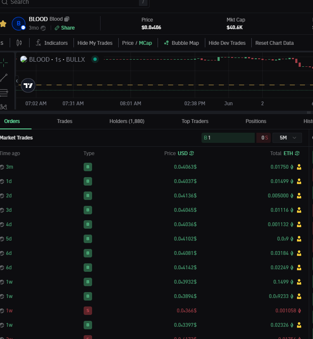Click the BLOOD 1s BULLX chart title
This screenshot has height=339, width=313.
pos(57,60)
